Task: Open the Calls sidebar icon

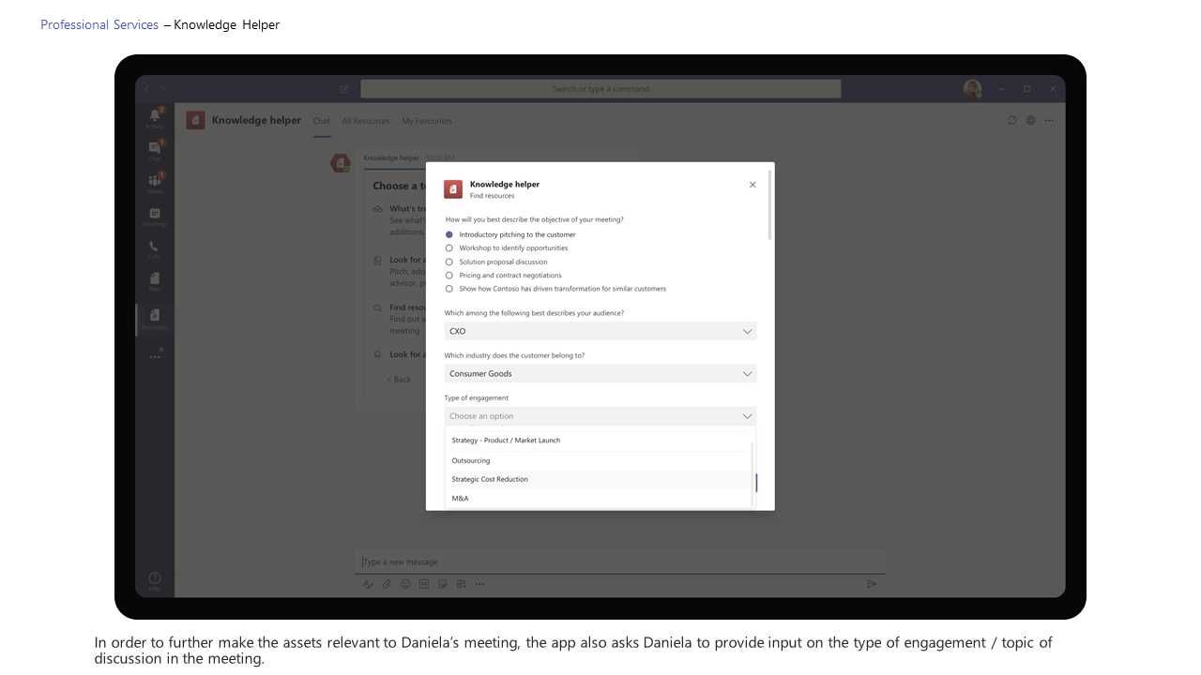Action: point(155,248)
